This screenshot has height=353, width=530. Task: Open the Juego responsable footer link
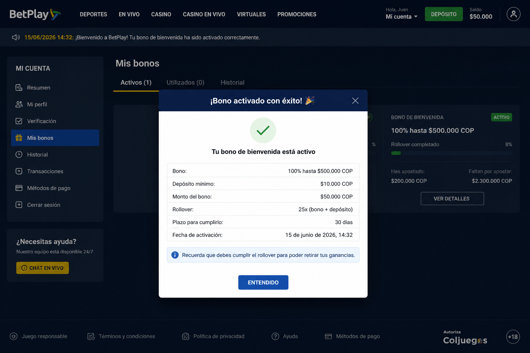(x=39, y=336)
